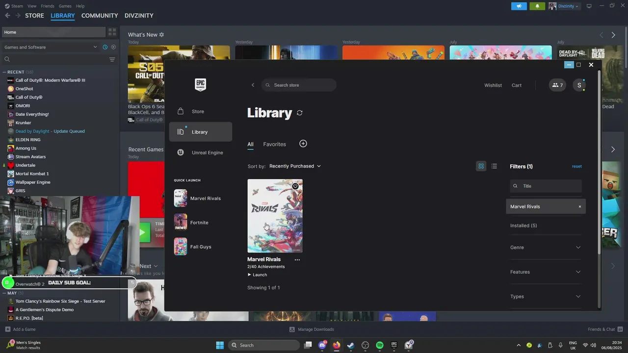
Task: Open Steam library advanced filters icon
Action: pyautogui.click(x=112, y=59)
